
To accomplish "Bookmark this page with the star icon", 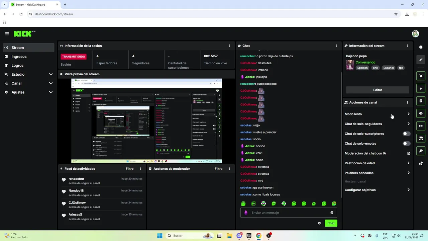I will (x=396, y=14).
